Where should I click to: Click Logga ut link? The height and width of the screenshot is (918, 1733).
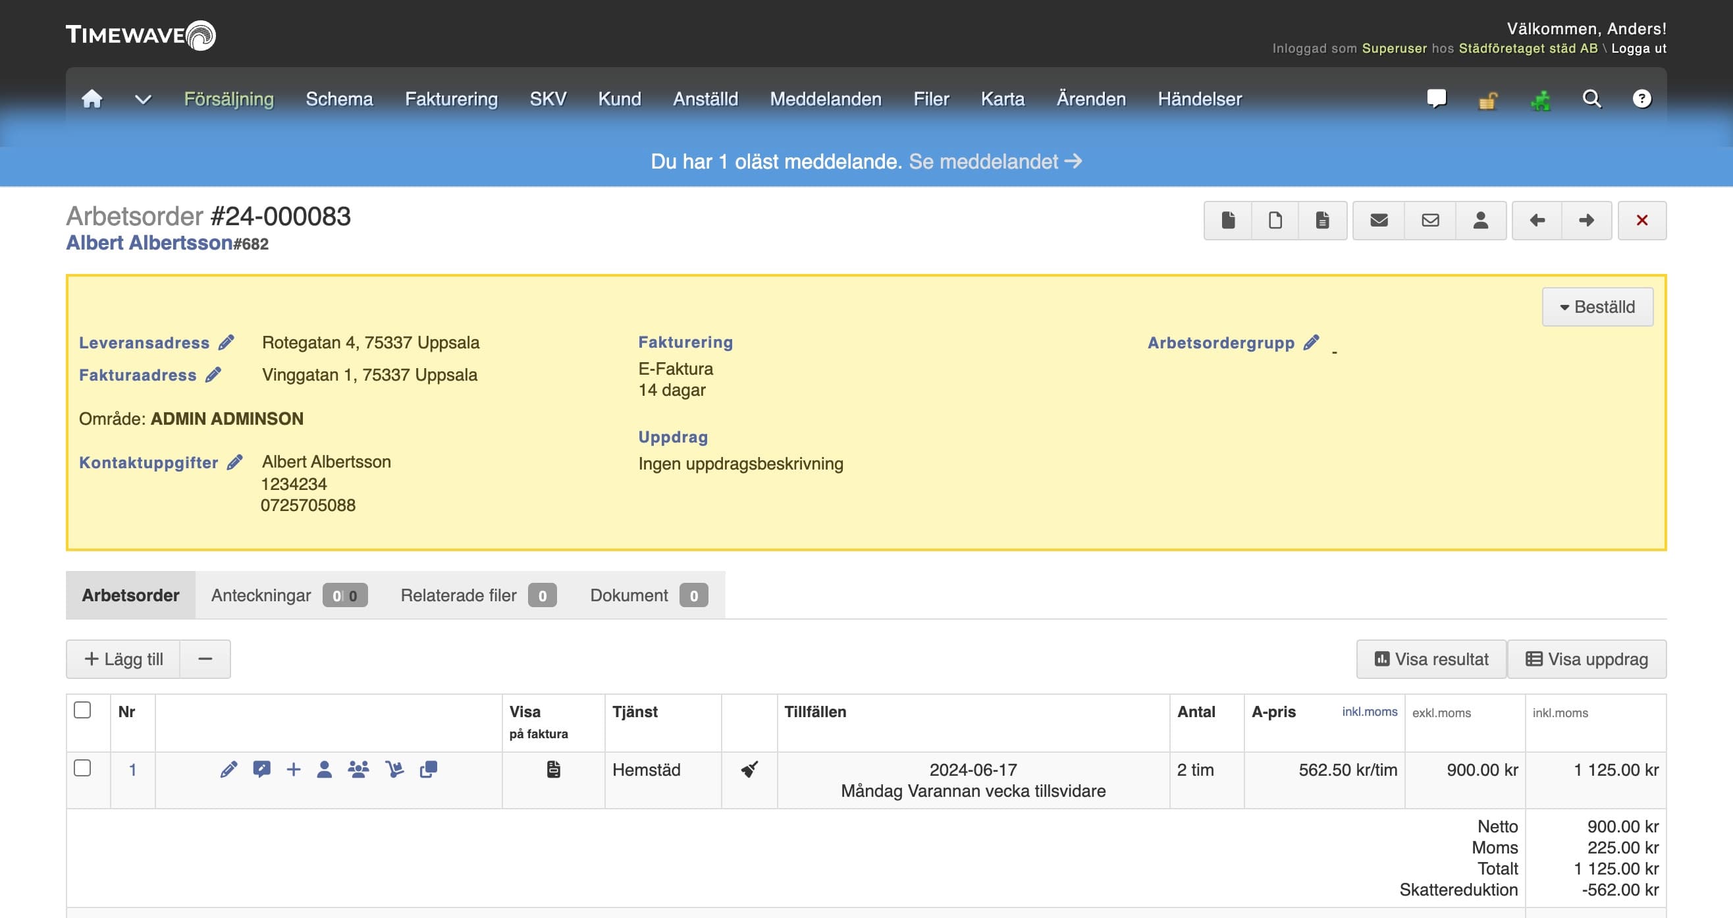(x=1639, y=49)
